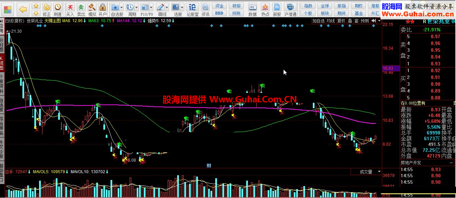Open 模拟 simulated trading gavel
The image size is (456, 198).
[92, 10]
